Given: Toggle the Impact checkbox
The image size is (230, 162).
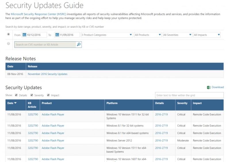Looking at the screenshot, I should coord(48,95).
